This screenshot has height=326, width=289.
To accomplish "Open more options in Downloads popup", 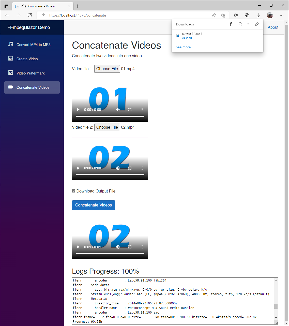I will (x=249, y=24).
